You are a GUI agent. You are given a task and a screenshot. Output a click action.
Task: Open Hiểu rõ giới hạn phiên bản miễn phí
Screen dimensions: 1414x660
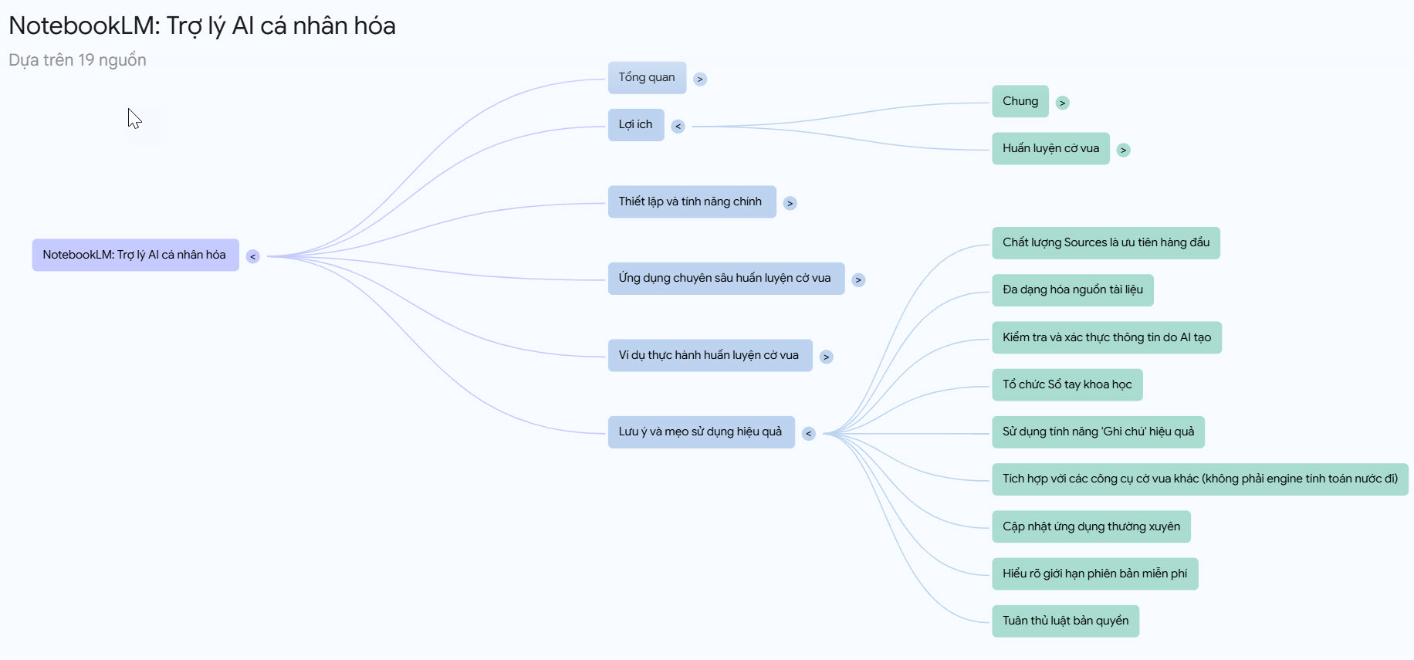[1094, 574]
